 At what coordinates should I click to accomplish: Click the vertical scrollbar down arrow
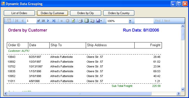[x=183, y=89]
